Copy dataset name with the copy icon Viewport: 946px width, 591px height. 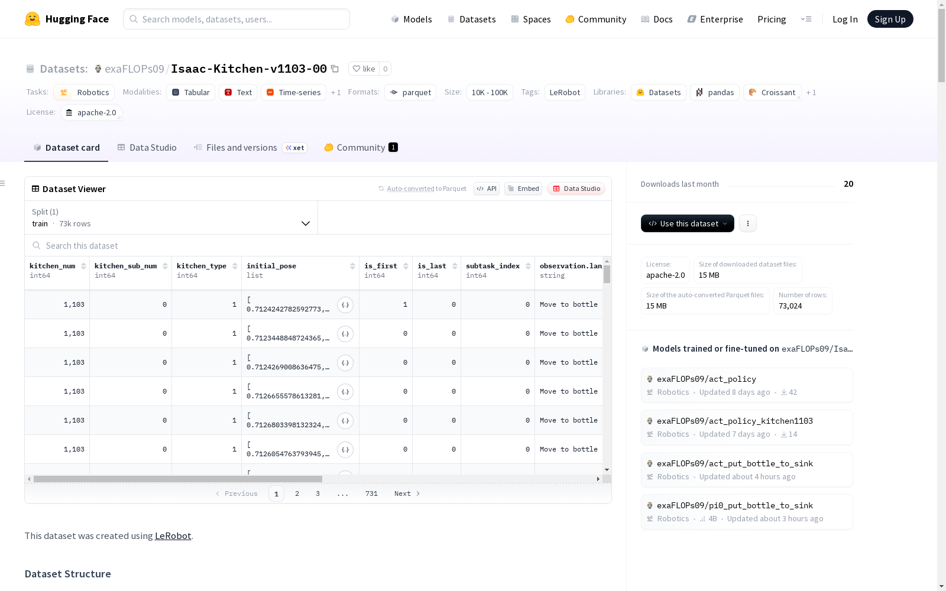[x=335, y=69]
